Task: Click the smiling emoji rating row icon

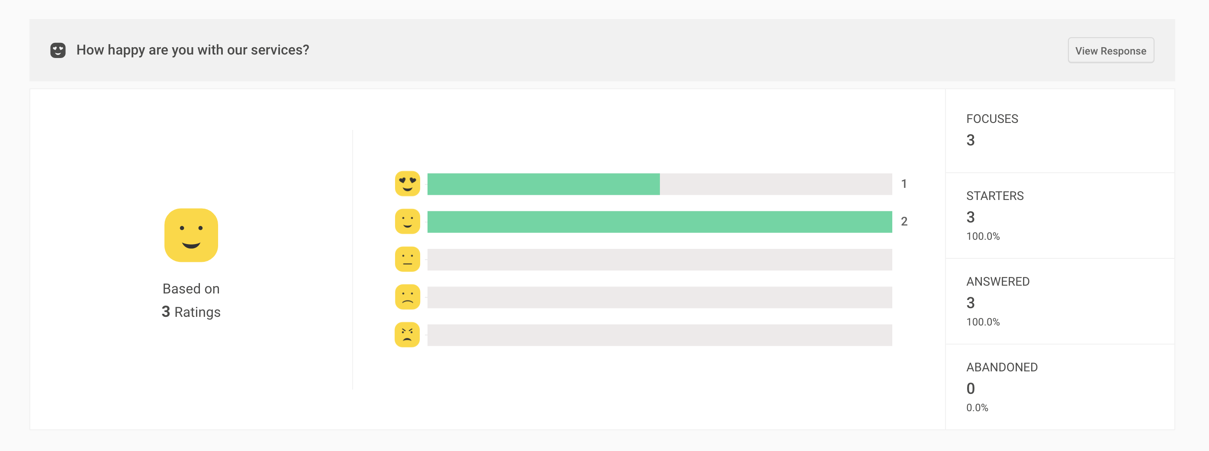Action: pos(407,222)
